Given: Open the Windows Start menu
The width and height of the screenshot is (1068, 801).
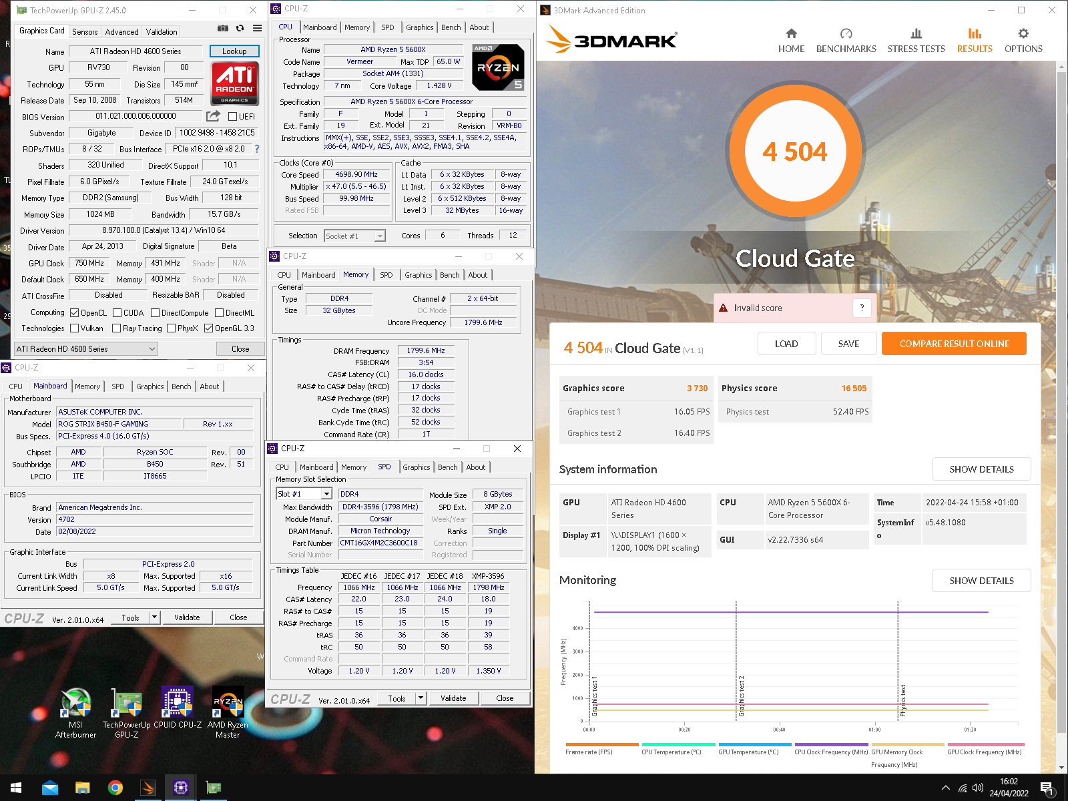Looking at the screenshot, I should (x=16, y=788).
